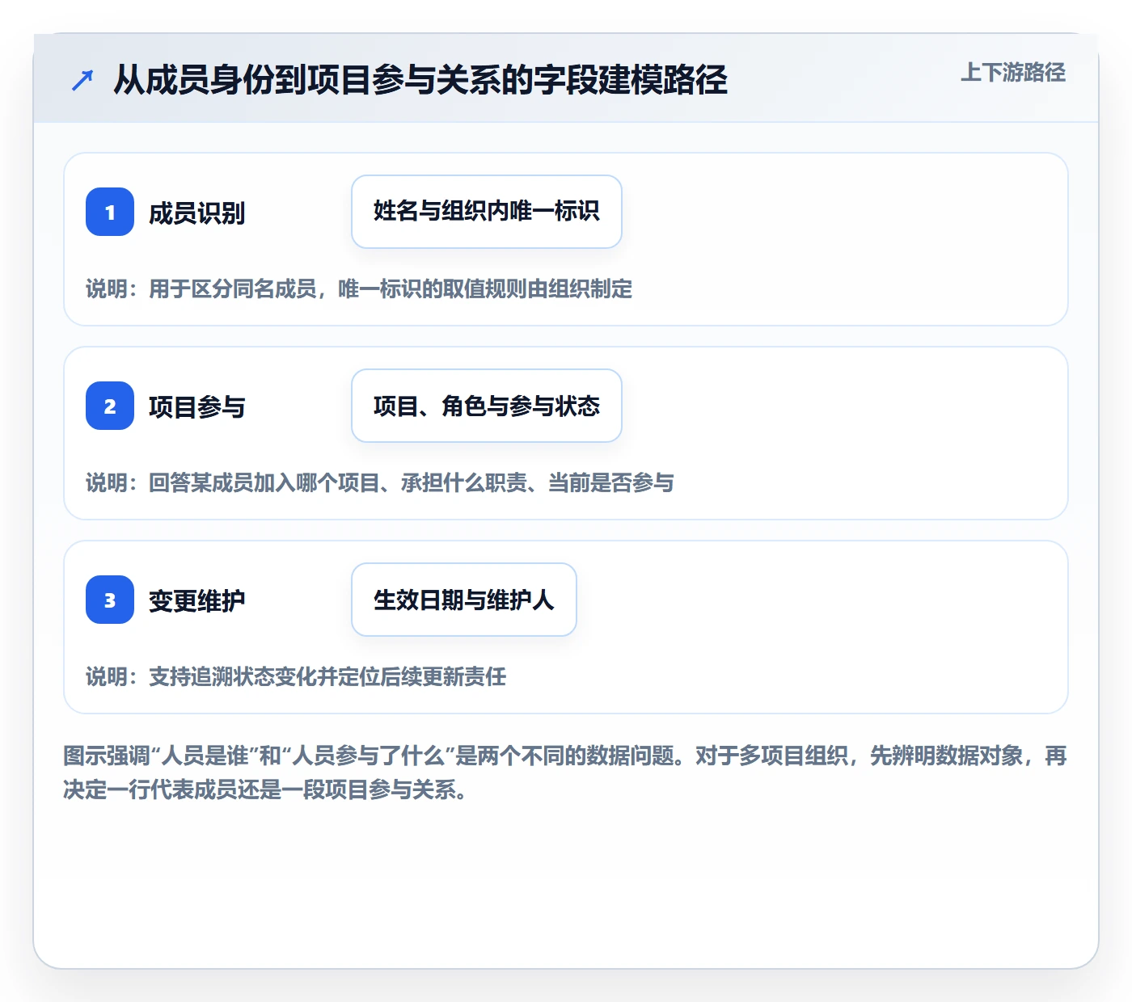Click the step 3 number badge
The width and height of the screenshot is (1132, 1002).
pyautogui.click(x=110, y=600)
